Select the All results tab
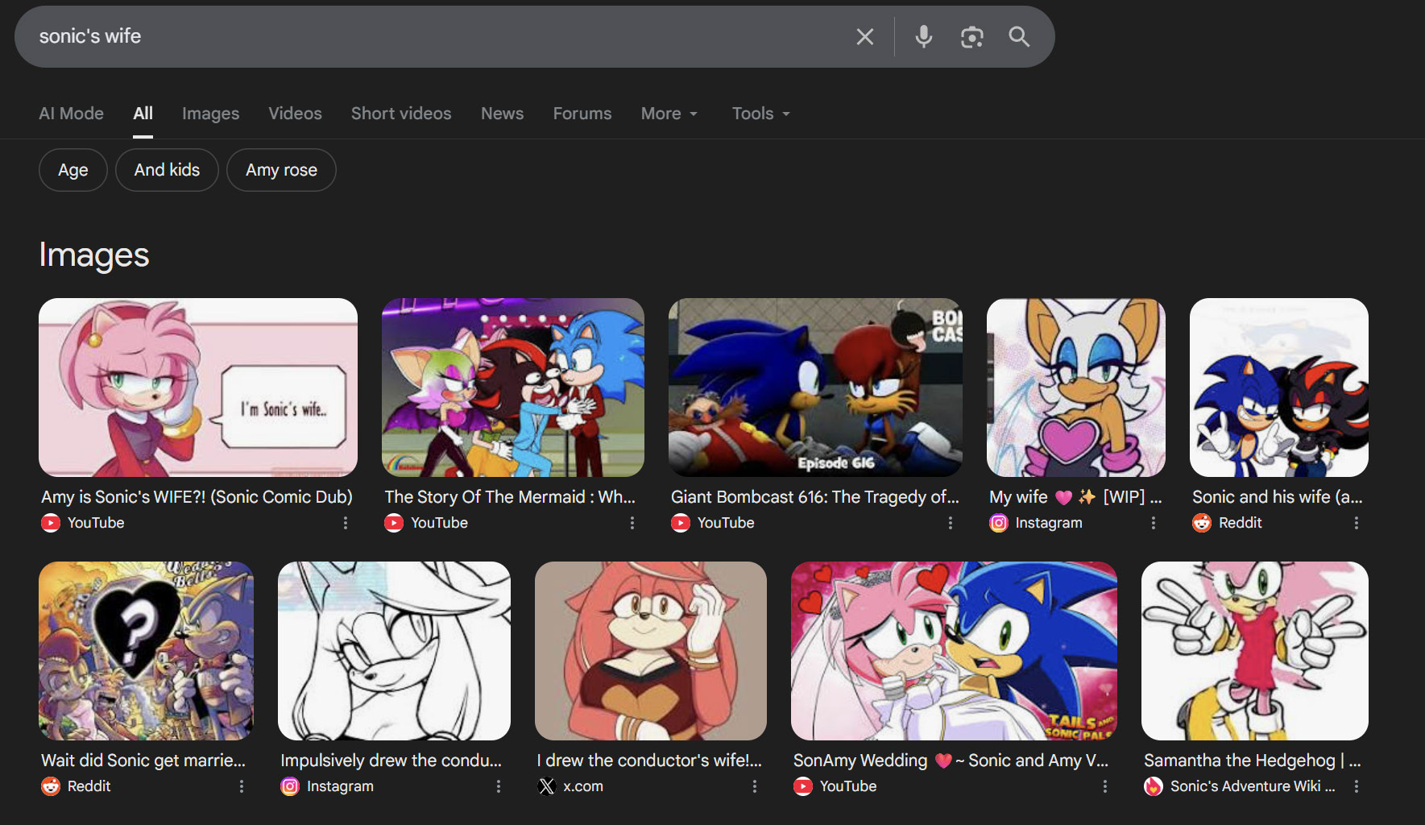 [x=143, y=114]
